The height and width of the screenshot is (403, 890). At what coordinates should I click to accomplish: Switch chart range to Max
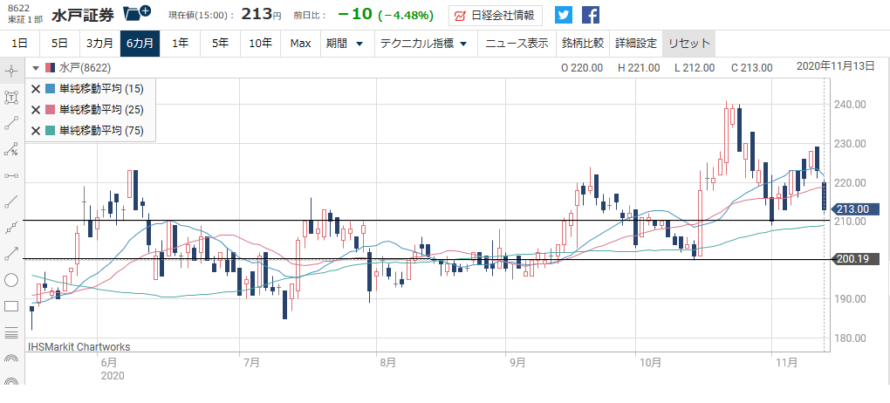point(301,43)
